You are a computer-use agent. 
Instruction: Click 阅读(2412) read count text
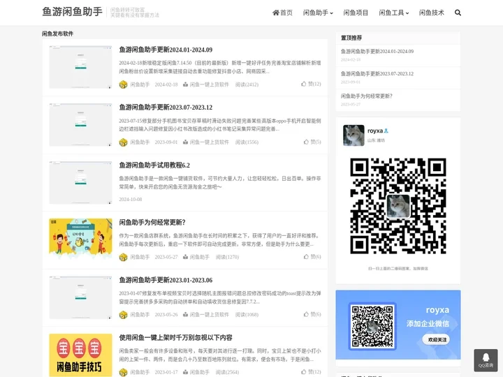point(247,84)
